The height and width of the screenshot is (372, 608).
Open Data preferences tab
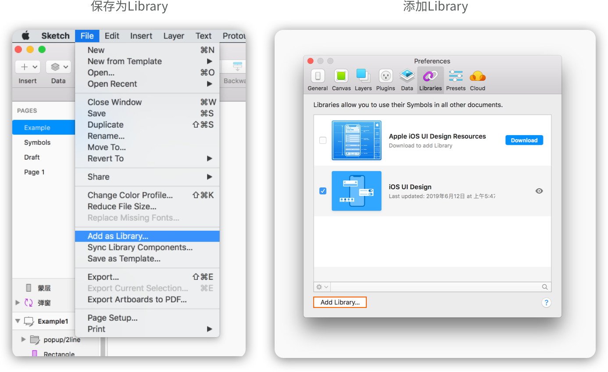point(407,80)
